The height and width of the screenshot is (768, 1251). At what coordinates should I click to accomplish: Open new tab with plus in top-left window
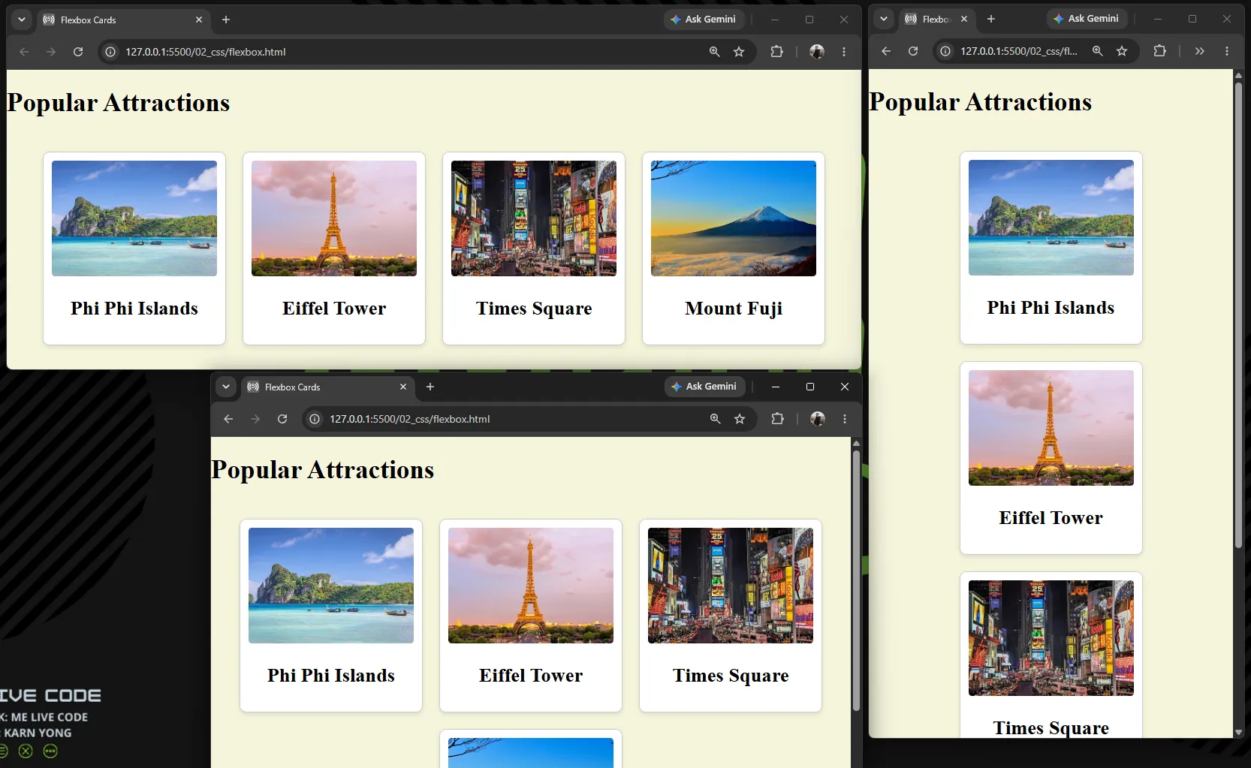226,20
